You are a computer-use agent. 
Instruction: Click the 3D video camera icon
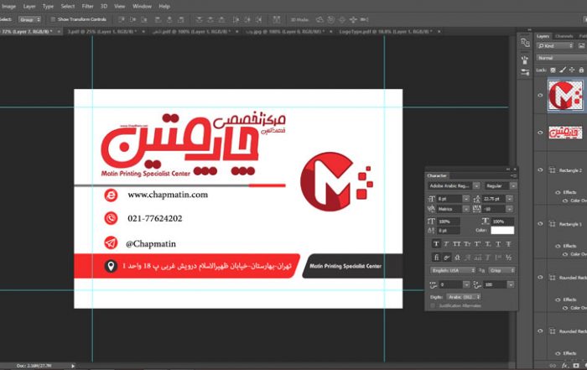pos(364,19)
